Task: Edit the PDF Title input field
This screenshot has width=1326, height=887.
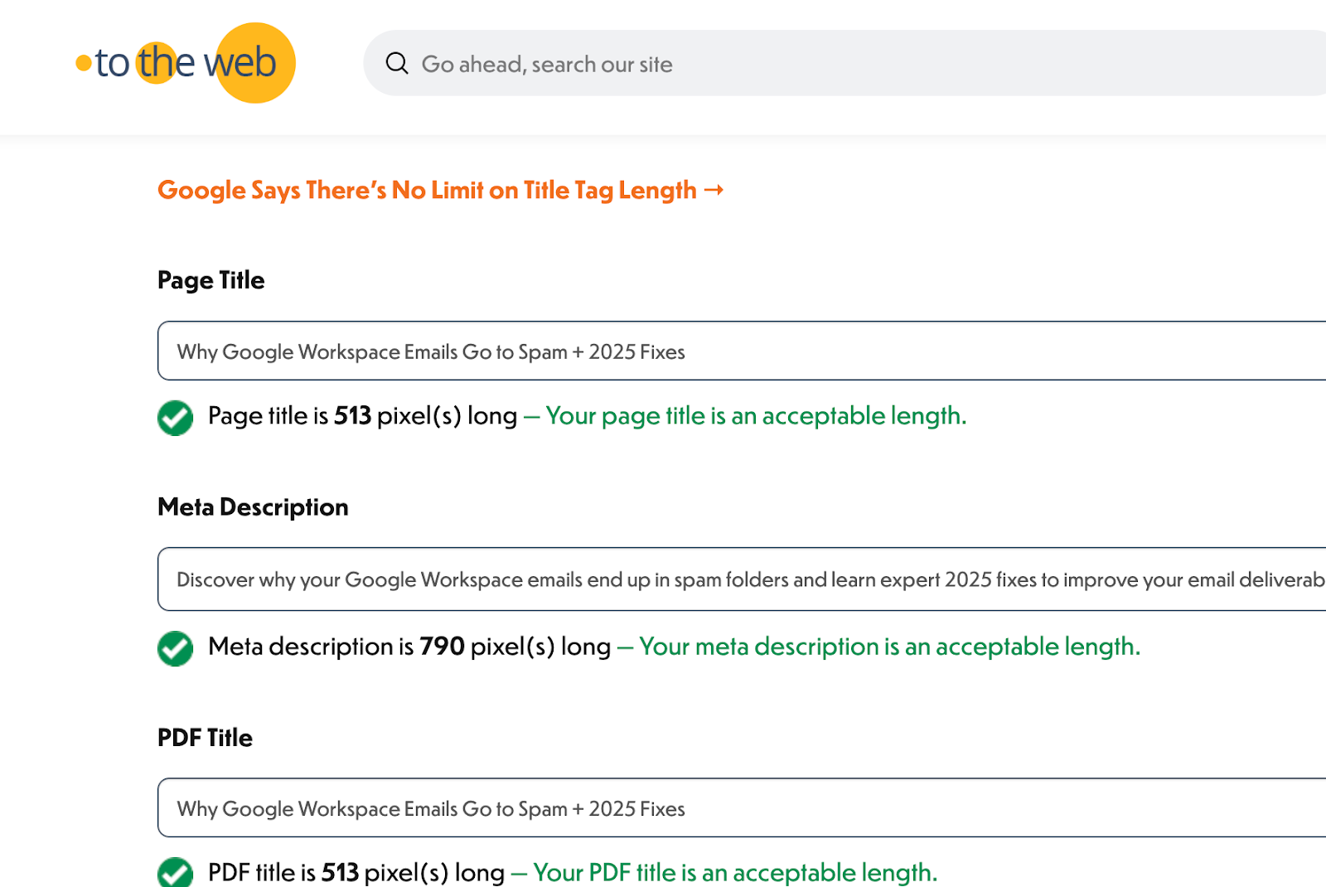Action: [742, 807]
